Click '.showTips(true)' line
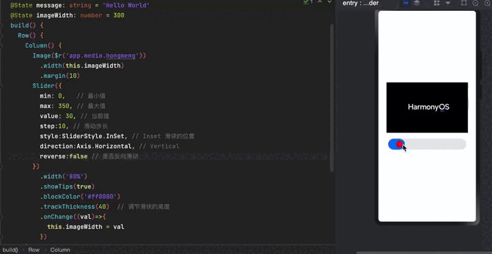This screenshot has height=254, width=492. point(67,186)
